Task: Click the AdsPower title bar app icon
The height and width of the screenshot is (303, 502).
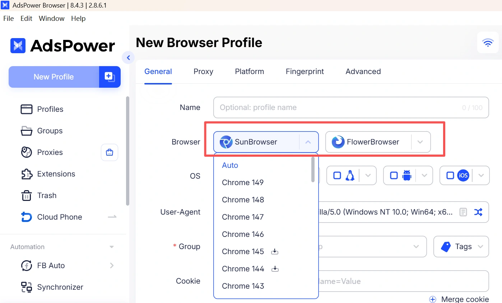Action: pyautogui.click(x=6, y=5)
